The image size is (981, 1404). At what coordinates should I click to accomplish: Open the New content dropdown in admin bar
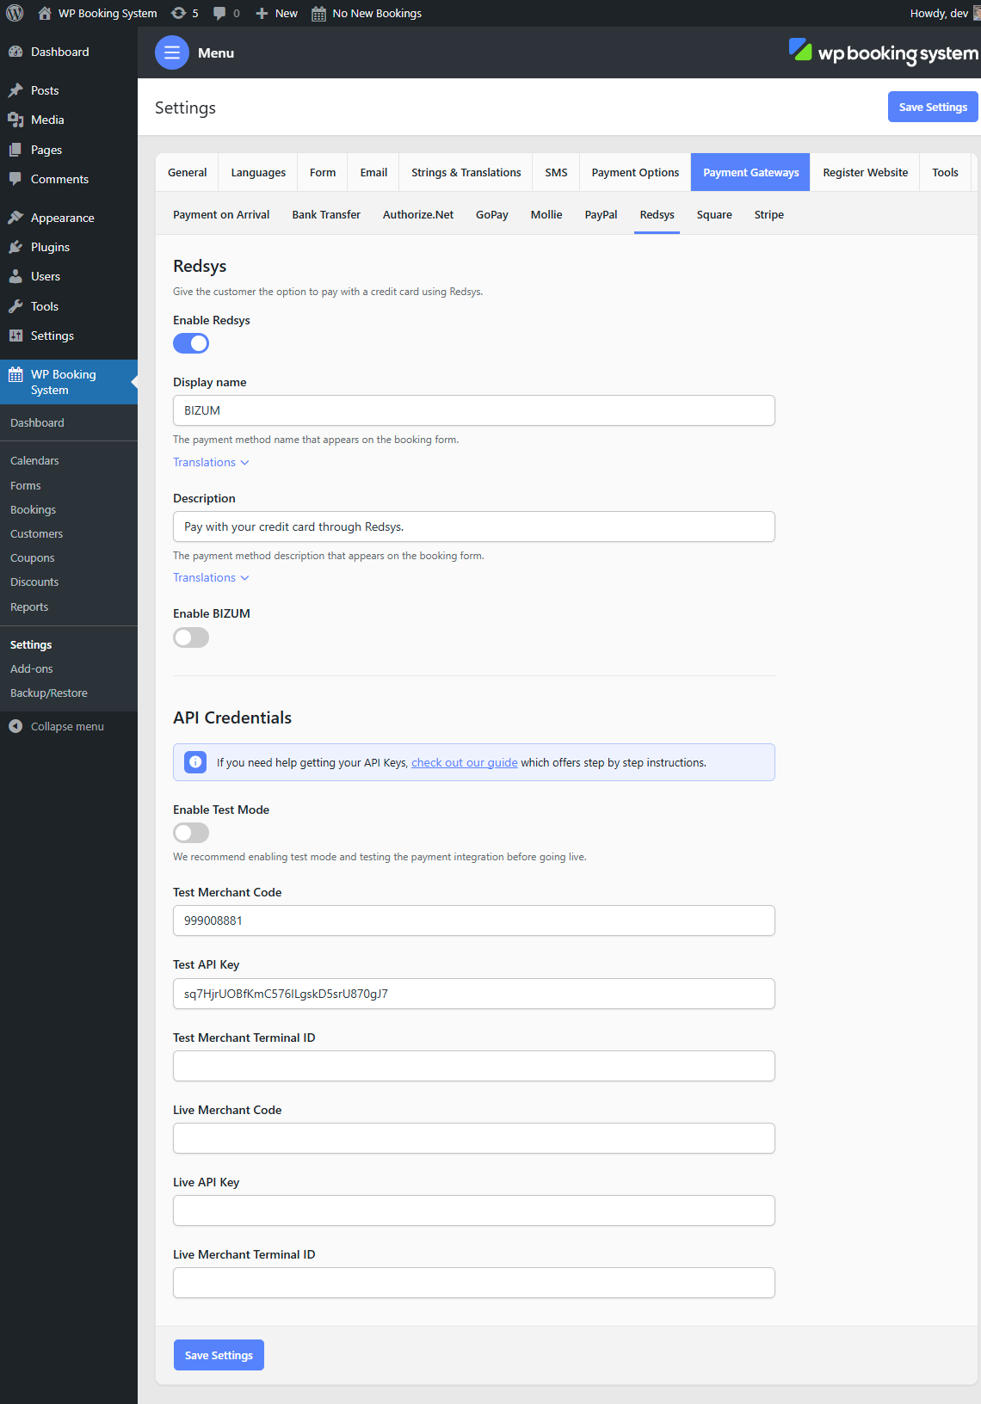click(276, 13)
